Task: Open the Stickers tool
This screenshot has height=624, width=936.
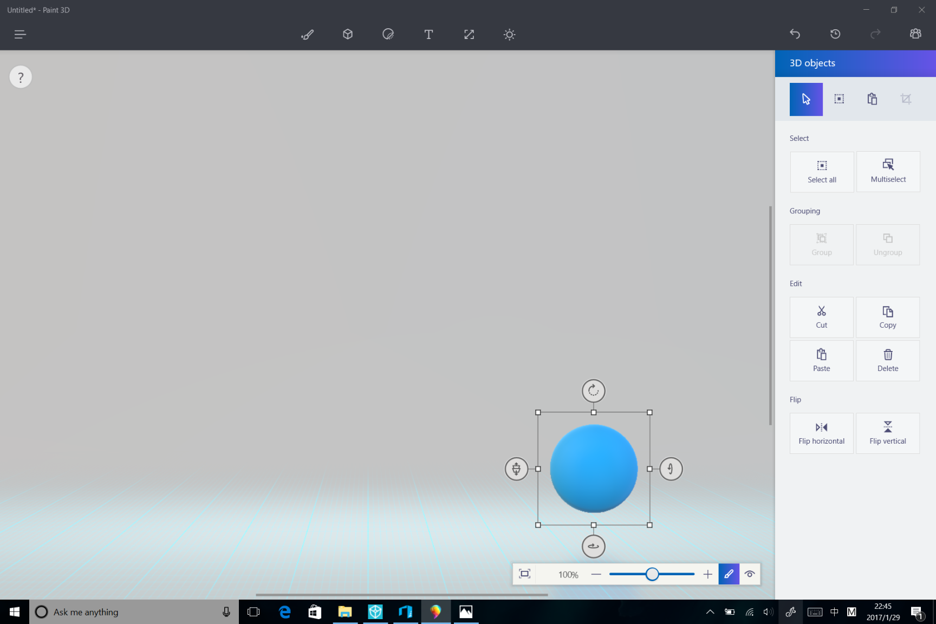Action: [388, 34]
